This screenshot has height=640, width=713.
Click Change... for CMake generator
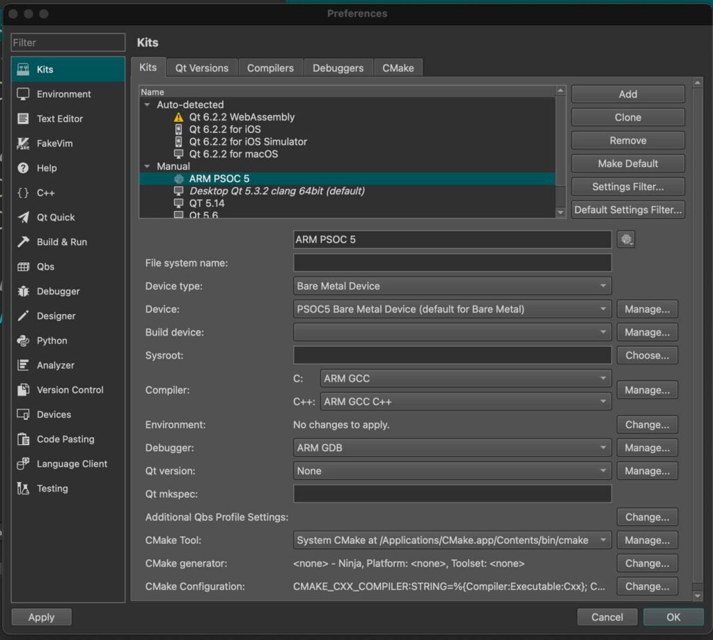point(647,563)
